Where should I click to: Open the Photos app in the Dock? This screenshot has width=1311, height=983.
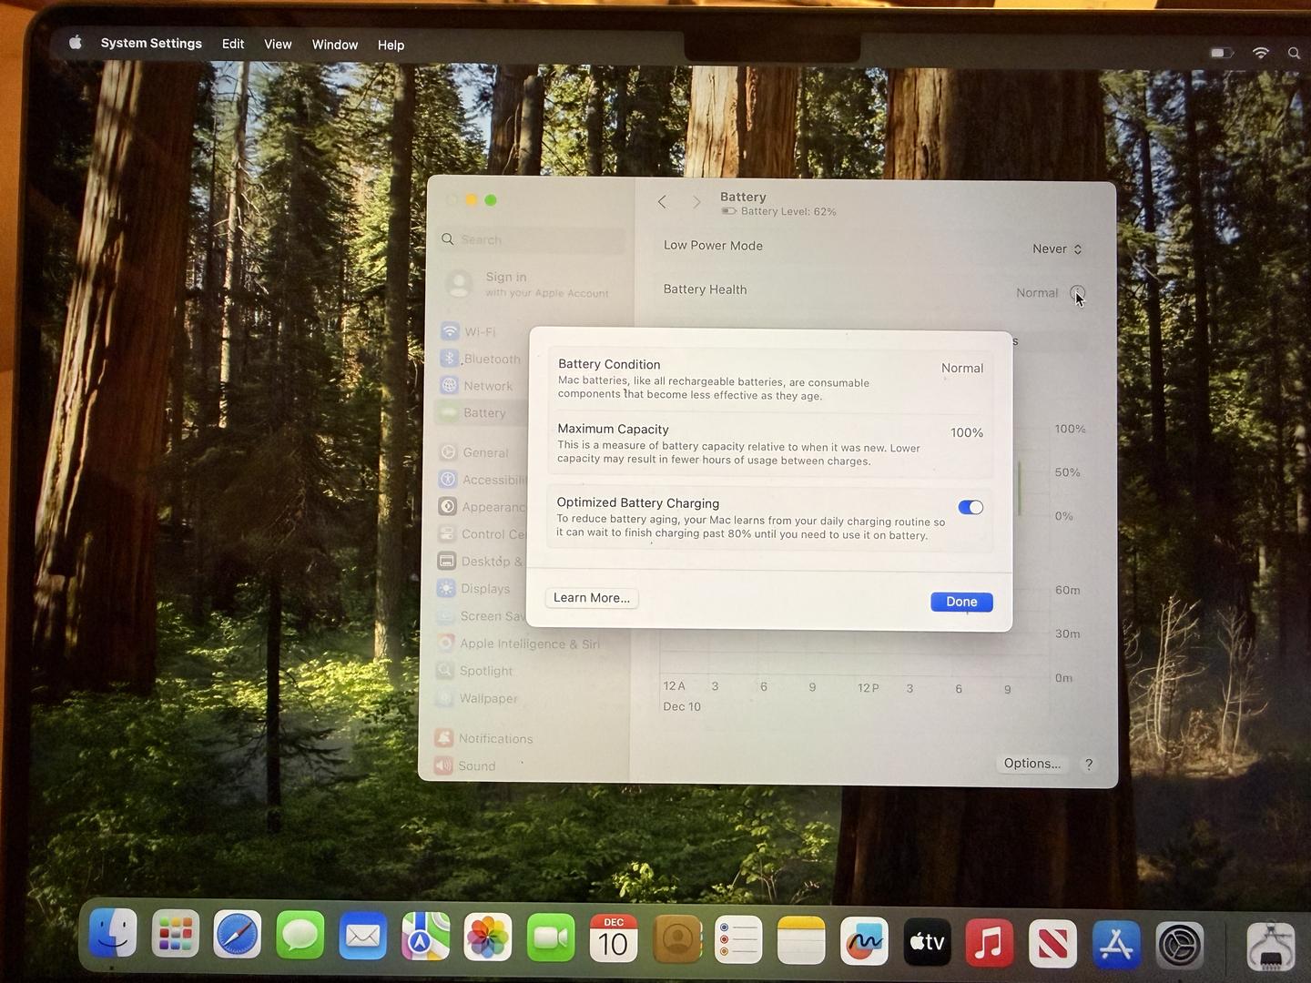[488, 937]
